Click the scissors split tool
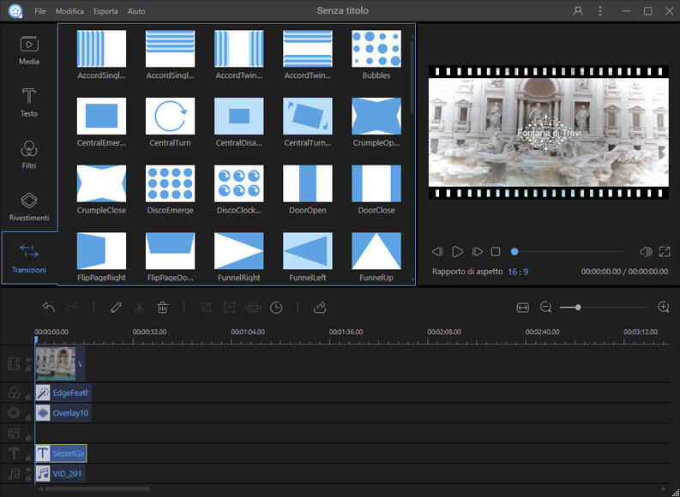The height and width of the screenshot is (497, 680). point(139,308)
